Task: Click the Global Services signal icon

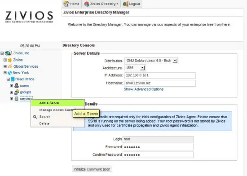Action: tap(10, 66)
